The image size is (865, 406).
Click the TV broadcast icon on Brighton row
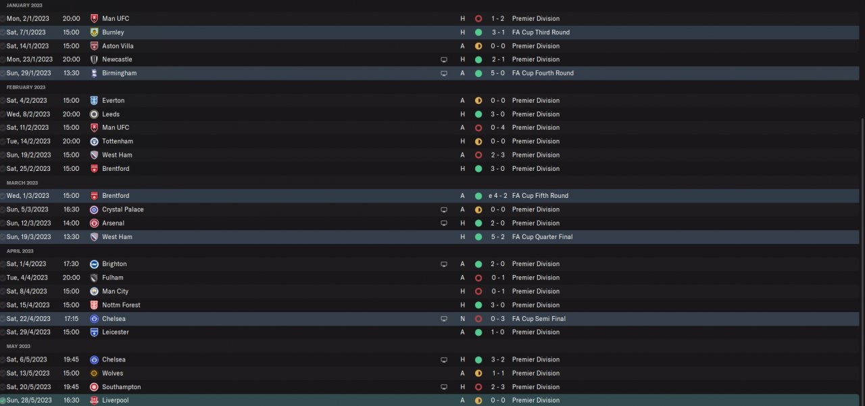pos(444,264)
